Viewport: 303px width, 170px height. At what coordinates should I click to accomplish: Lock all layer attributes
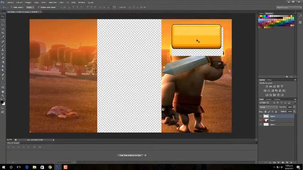click(x=276, y=111)
